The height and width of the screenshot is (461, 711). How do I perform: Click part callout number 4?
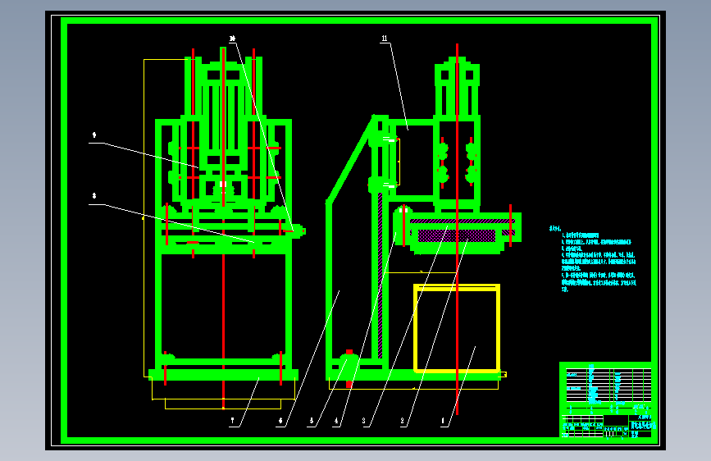tap(336, 421)
